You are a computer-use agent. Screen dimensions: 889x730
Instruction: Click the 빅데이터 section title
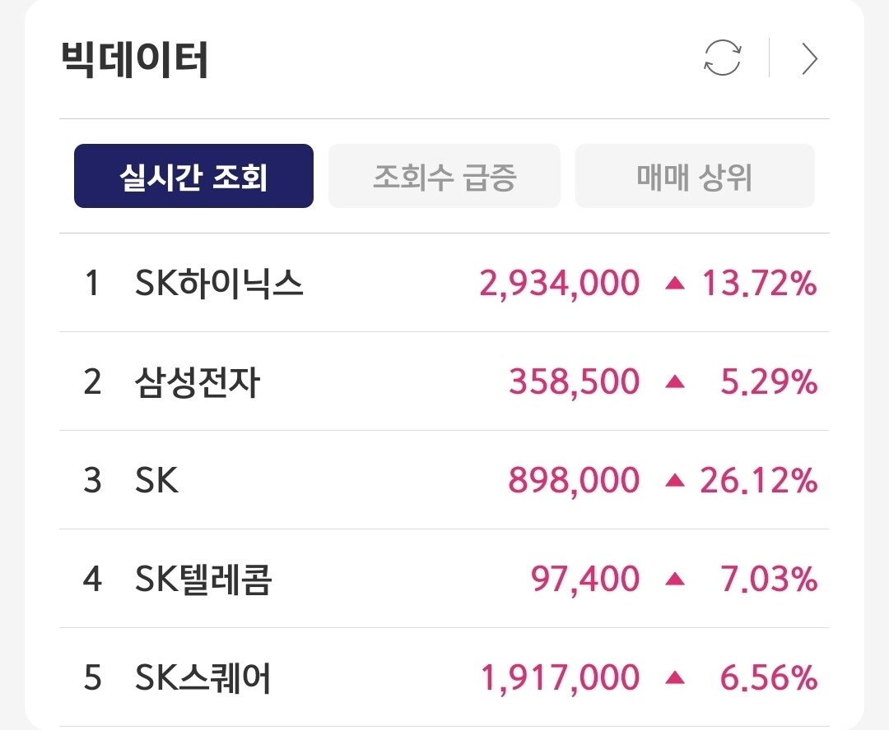(x=134, y=59)
